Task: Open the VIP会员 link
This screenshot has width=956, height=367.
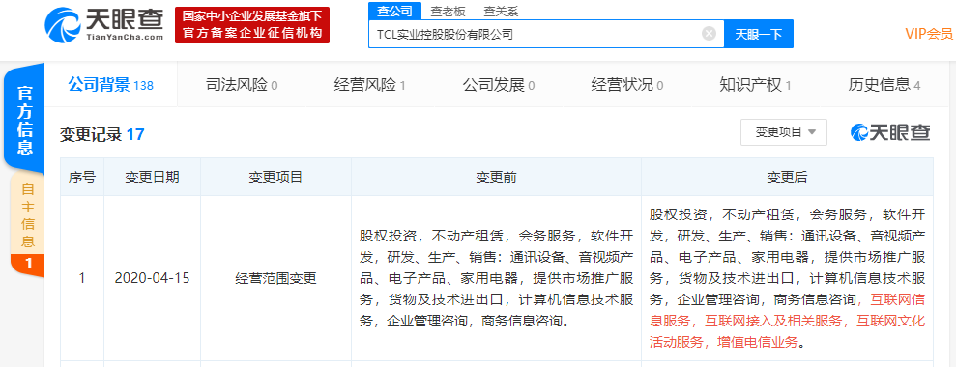Action: click(x=928, y=34)
